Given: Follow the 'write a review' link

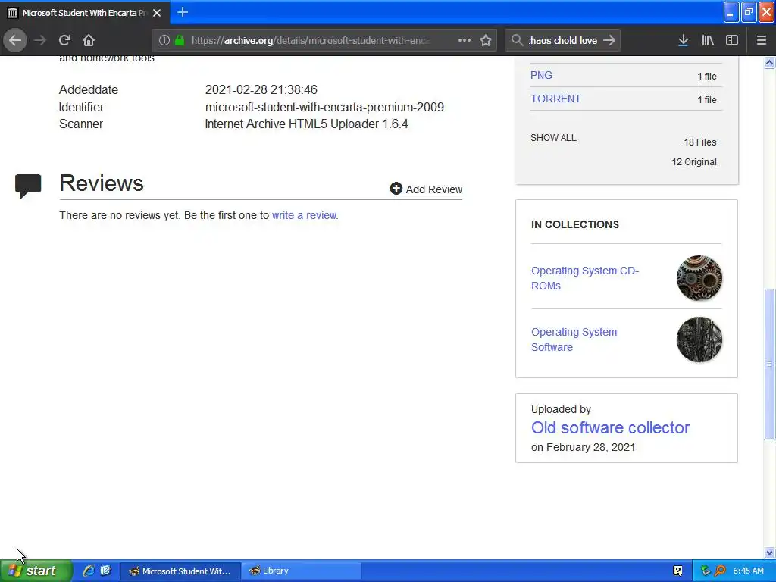Looking at the screenshot, I should 305,215.
